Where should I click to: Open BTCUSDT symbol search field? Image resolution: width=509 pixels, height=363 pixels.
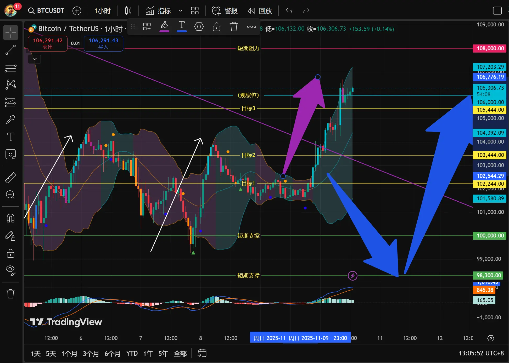(47, 11)
